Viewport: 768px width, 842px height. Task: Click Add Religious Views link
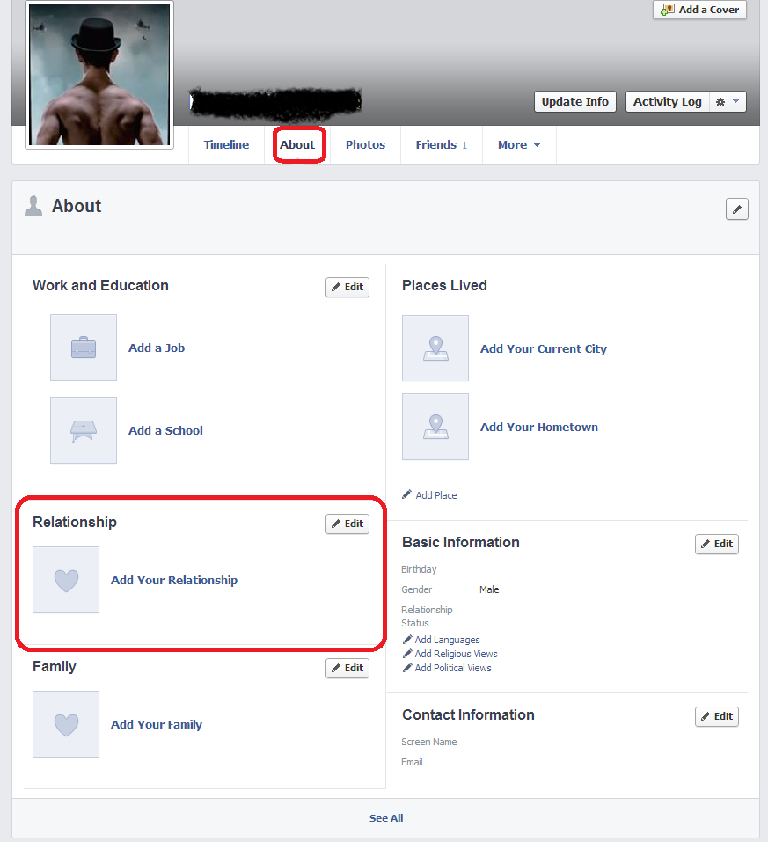click(x=450, y=654)
